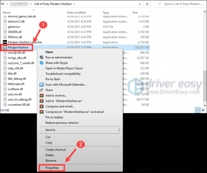The image size is (207, 173).
Task: Click the refresh icon in address bar
Action: point(147,4)
